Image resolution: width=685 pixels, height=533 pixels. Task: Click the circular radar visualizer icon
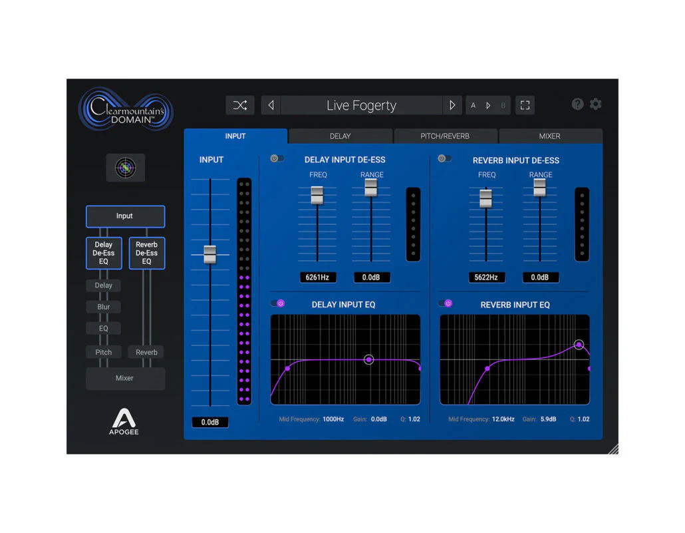pyautogui.click(x=126, y=168)
